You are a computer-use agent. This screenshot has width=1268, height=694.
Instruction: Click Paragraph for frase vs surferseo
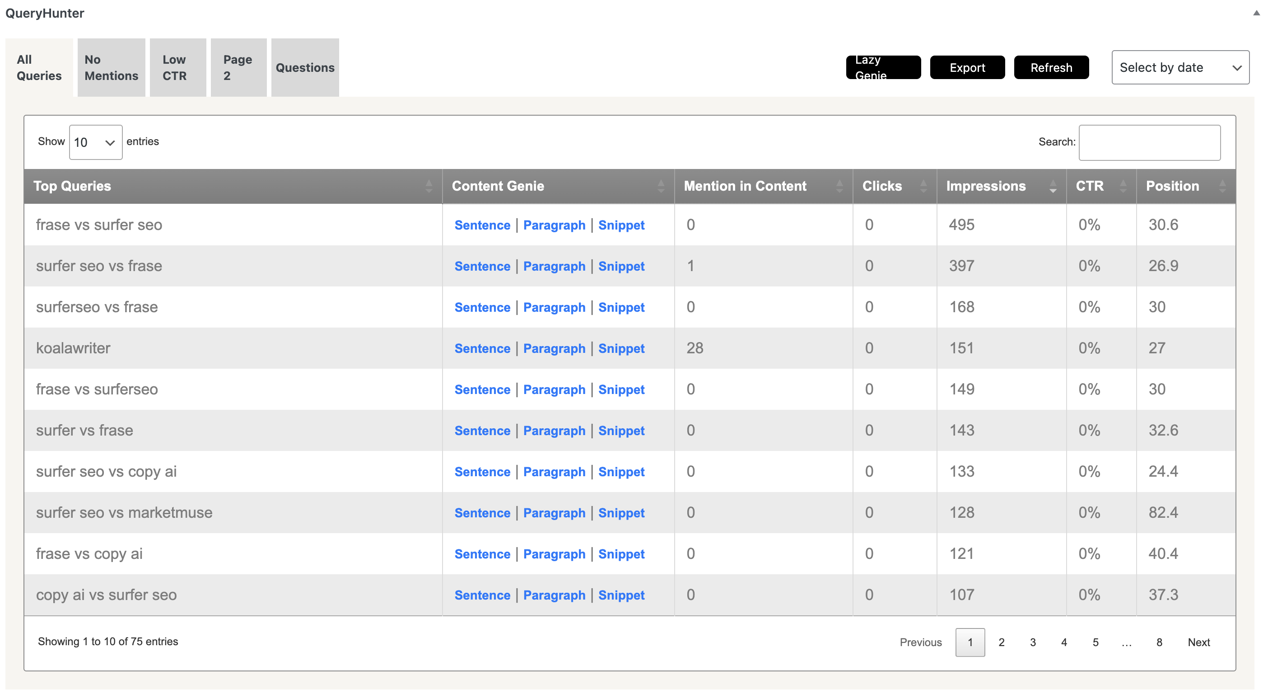[x=554, y=389]
